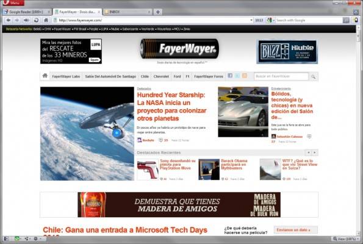
Task: Go to the browser home page
Action: coord(46,20)
